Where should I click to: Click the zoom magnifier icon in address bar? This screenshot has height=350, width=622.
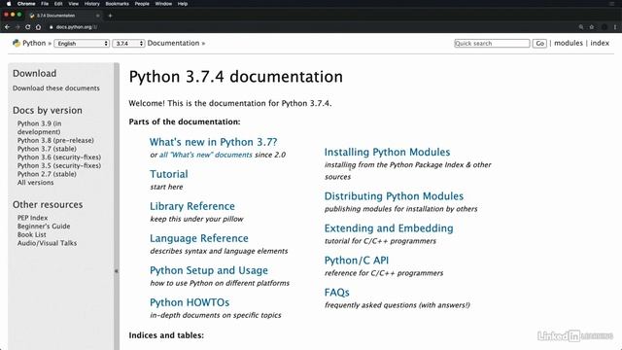coord(581,27)
